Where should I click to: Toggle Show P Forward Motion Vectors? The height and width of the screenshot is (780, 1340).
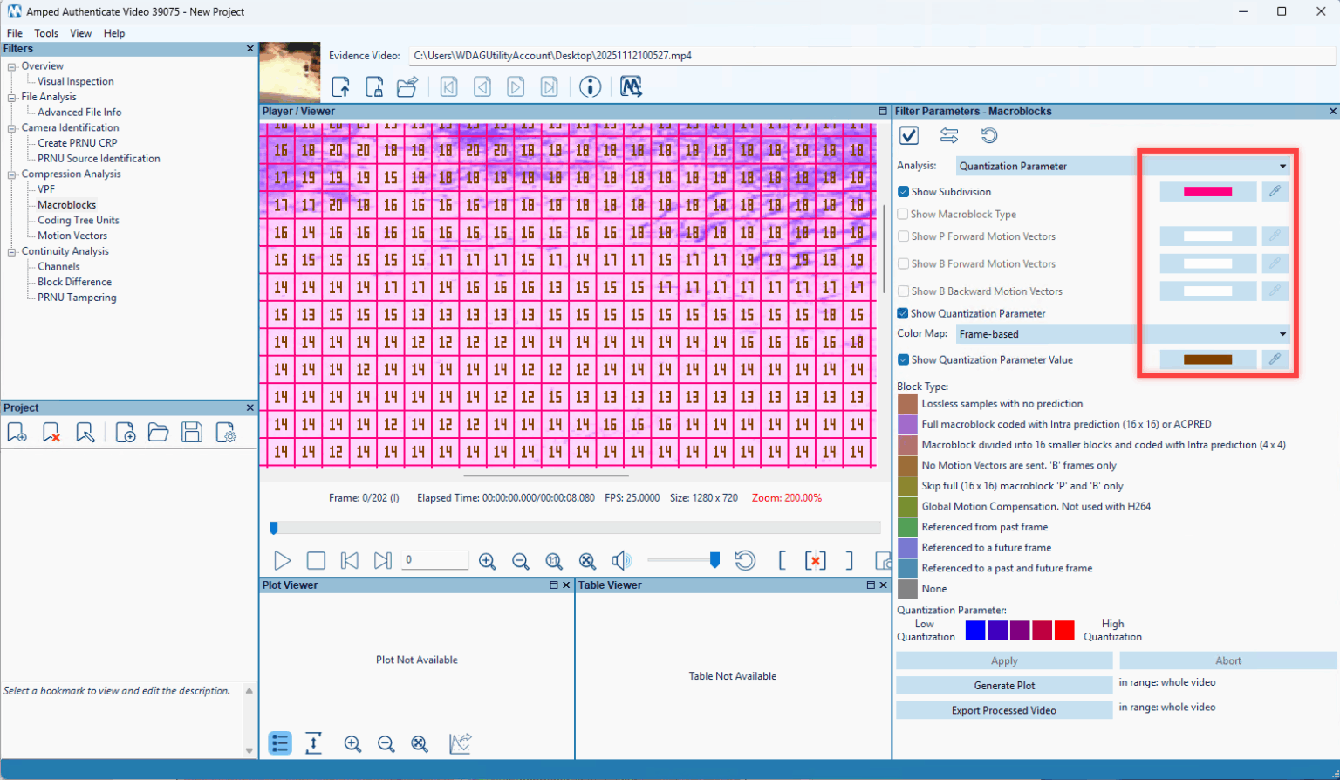tap(904, 236)
